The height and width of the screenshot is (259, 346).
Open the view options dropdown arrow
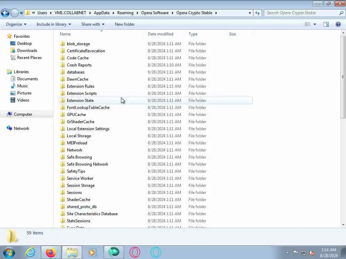click(315, 24)
